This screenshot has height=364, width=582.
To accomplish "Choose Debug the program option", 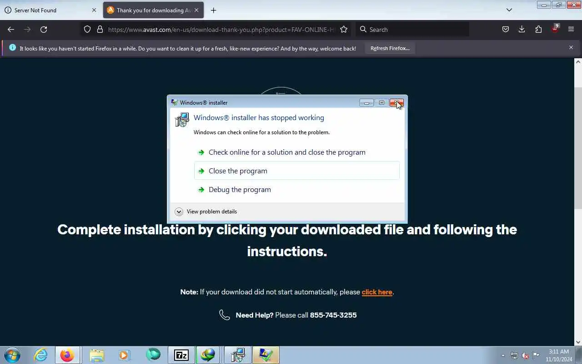I will tap(296, 189).
